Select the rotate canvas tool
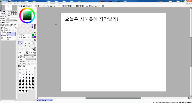The width and height of the screenshot is (192, 103). point(24,37)
